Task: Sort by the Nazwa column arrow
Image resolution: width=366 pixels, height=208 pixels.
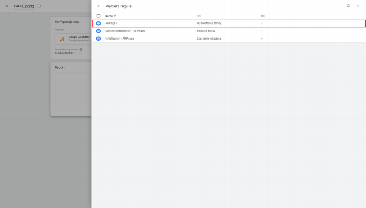Action: 115,16
